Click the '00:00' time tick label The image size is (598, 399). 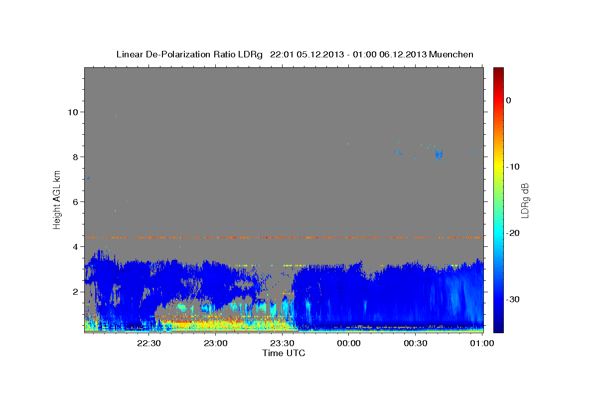click(x=349, y=344)
